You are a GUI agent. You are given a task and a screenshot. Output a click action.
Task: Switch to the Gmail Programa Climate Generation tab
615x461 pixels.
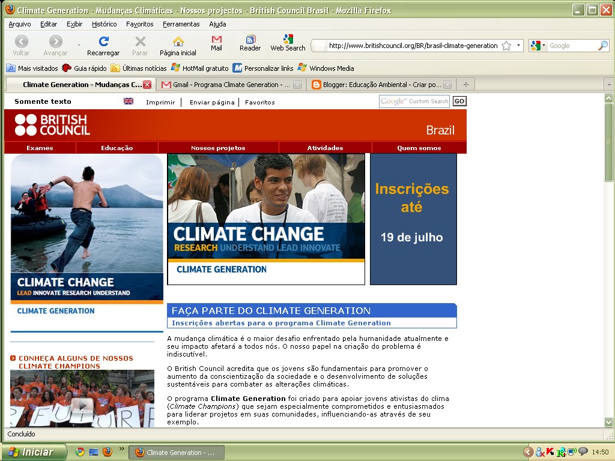pyautogui.click(x=231, y=85)
